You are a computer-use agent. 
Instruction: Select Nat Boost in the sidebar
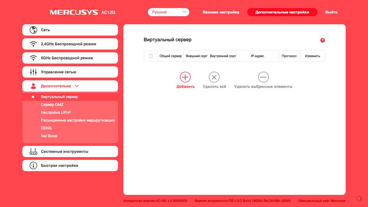(x=49, y=136)
